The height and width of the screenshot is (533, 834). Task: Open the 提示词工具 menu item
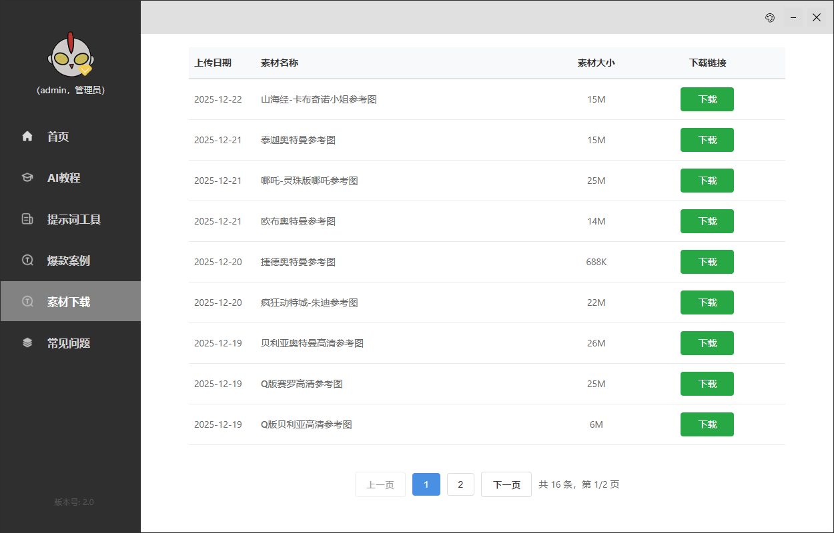point(73,219)
